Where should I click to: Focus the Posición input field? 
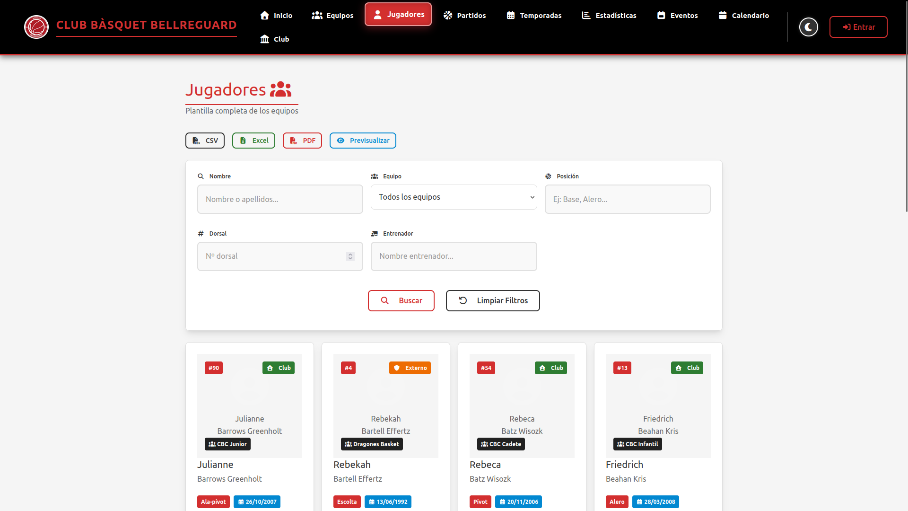click(x=628, y=199)
